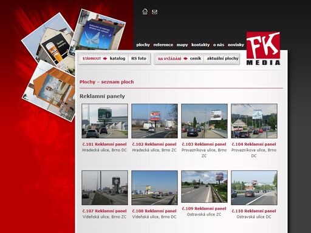This screenshot has width=311, height=233.
Task: Follow the č.102 Reklamní panel link
Action: click(x=154, y=144)
